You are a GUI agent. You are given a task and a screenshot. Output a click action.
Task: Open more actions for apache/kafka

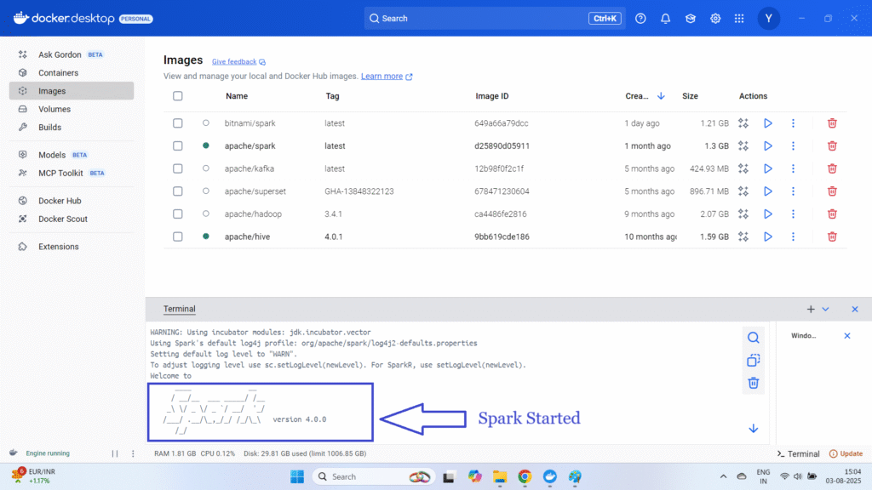793,168
